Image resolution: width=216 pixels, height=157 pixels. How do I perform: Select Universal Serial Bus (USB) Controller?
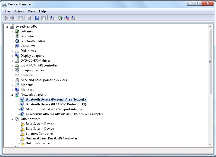(52, 138)
